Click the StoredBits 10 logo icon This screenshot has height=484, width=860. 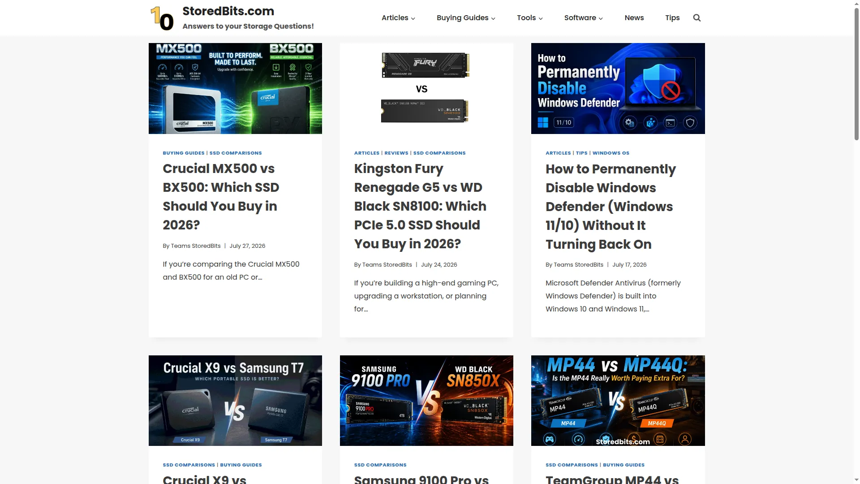click(x=162, y=18)
